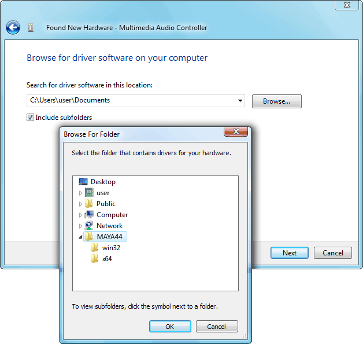
Task: Click the hardware device icon in title bar
Action: click(x=31, y=27)
